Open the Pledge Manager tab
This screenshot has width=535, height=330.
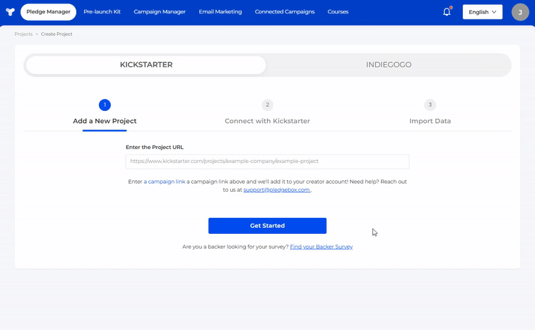[x=48, y=12]
